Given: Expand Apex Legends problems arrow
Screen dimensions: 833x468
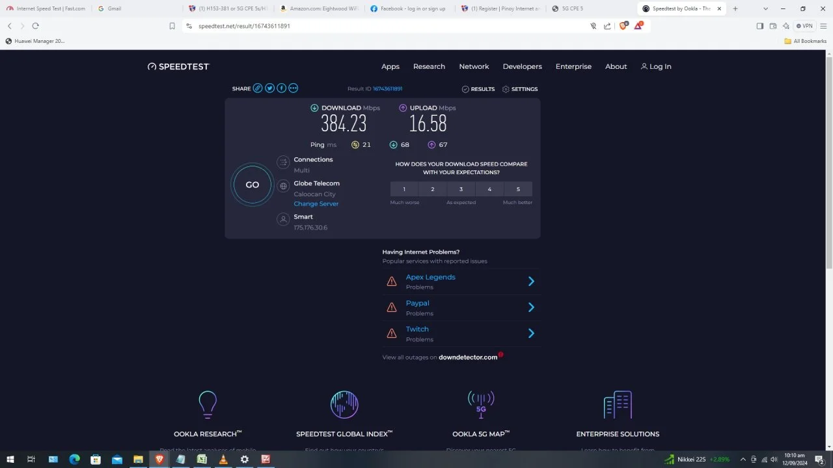Looking at the screenshot, I should 531,281.
